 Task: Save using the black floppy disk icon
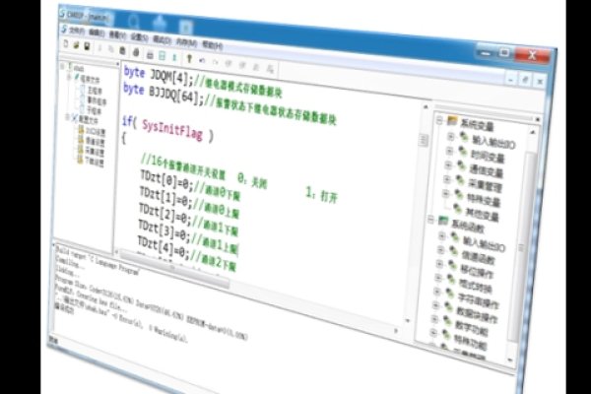[87, 46]
